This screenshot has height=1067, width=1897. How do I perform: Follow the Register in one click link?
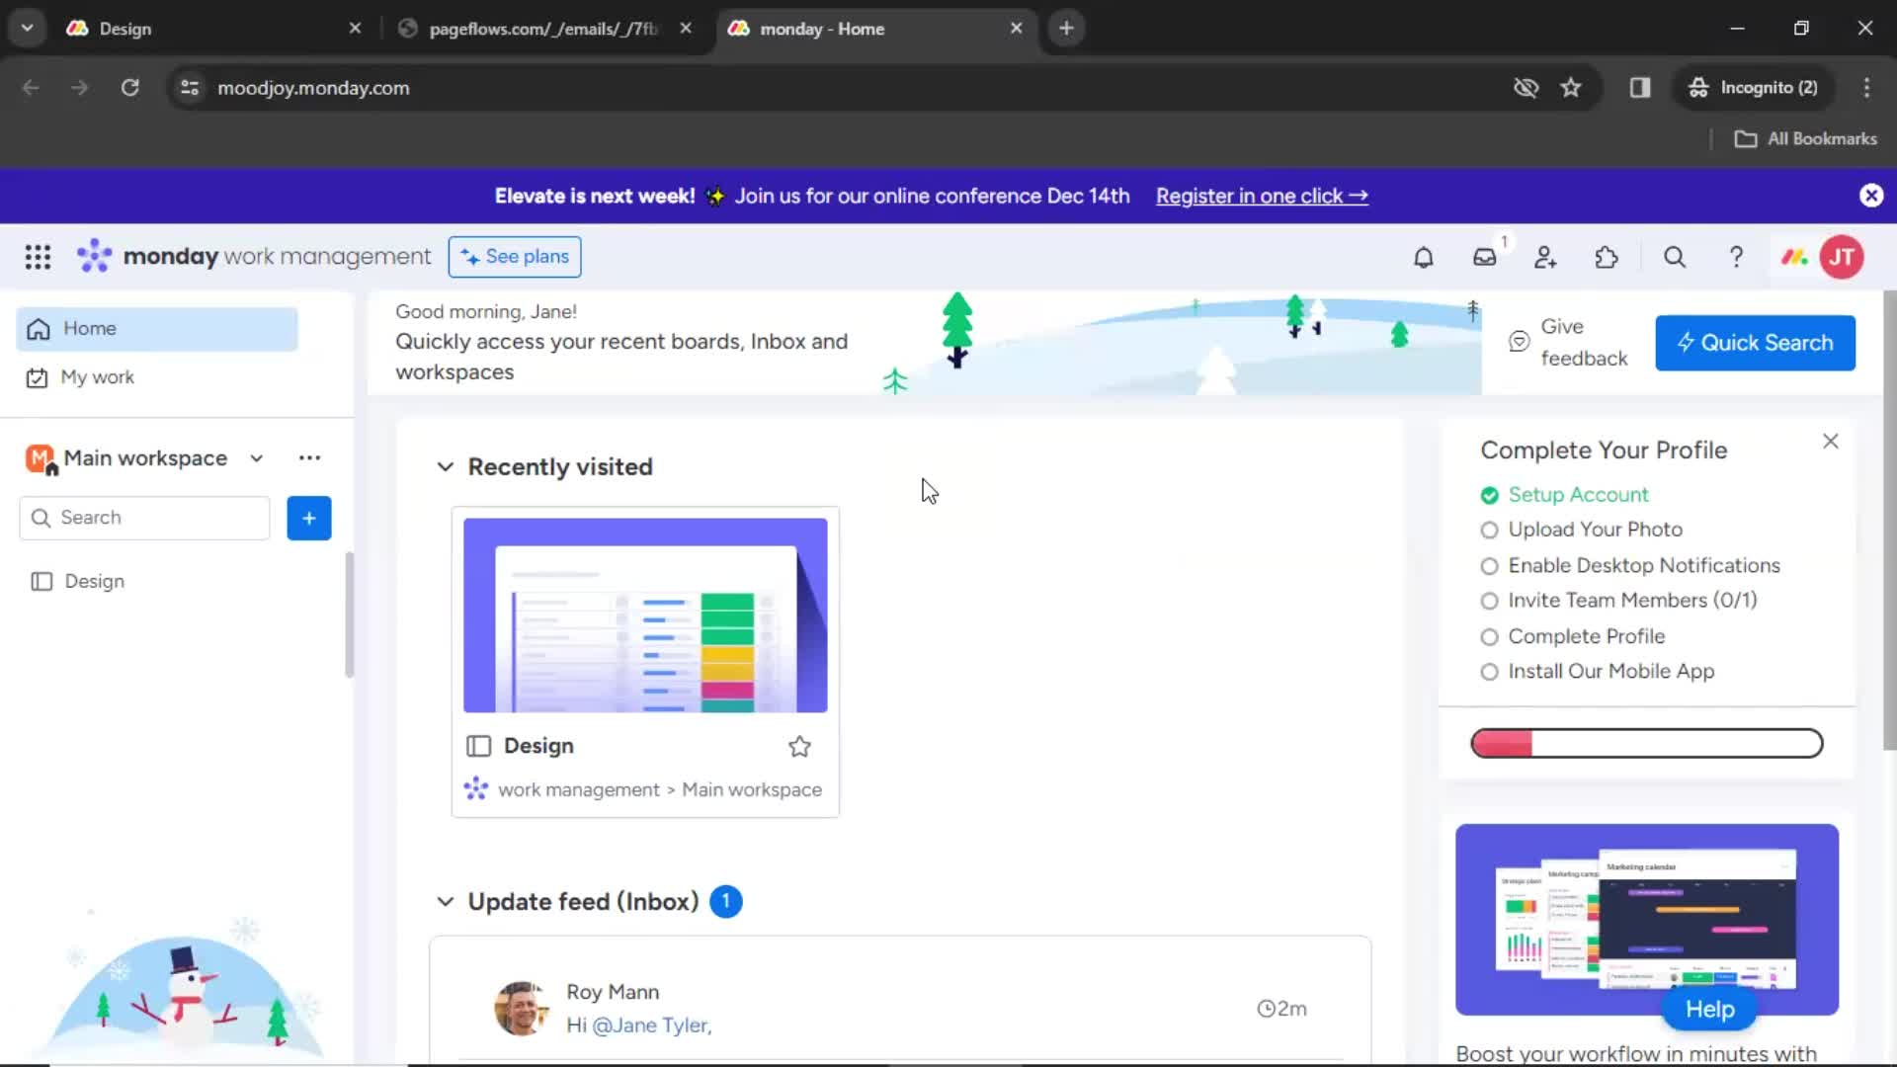[1262, 196]
